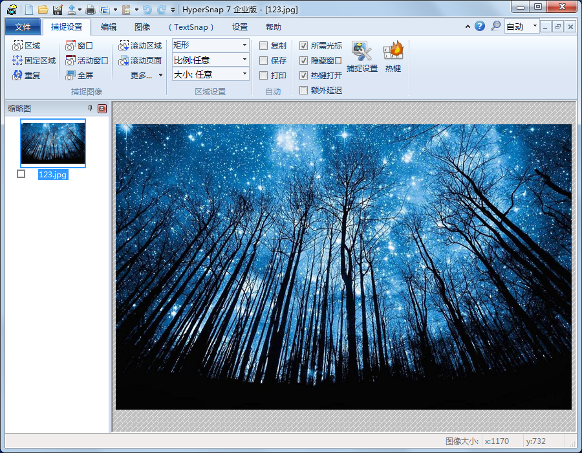Click the save floppy disk icon
The width and height of the screenshot is (582, 453).
[58, 10]
